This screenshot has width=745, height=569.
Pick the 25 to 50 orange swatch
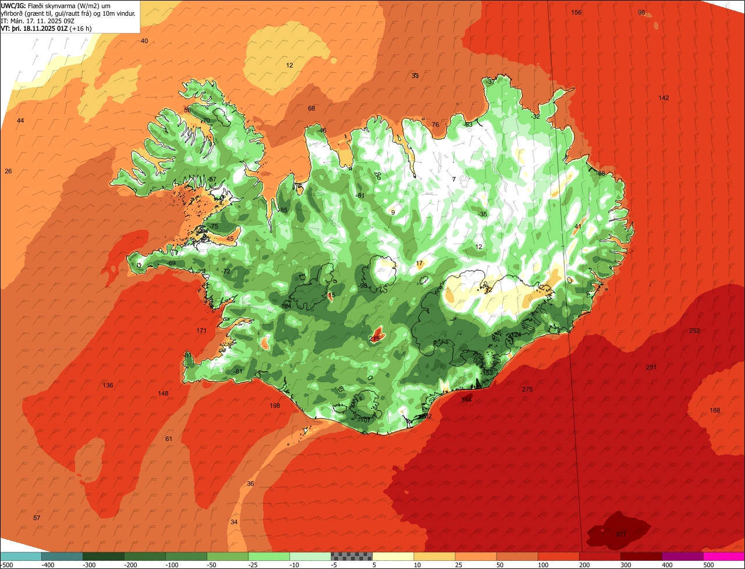coord(476,556)
